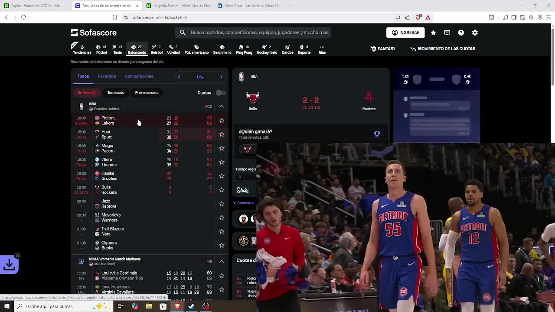Viewport: 555px width, 312px height.
Task: Click the INGRESAR login button
Action: coord(405,32)
